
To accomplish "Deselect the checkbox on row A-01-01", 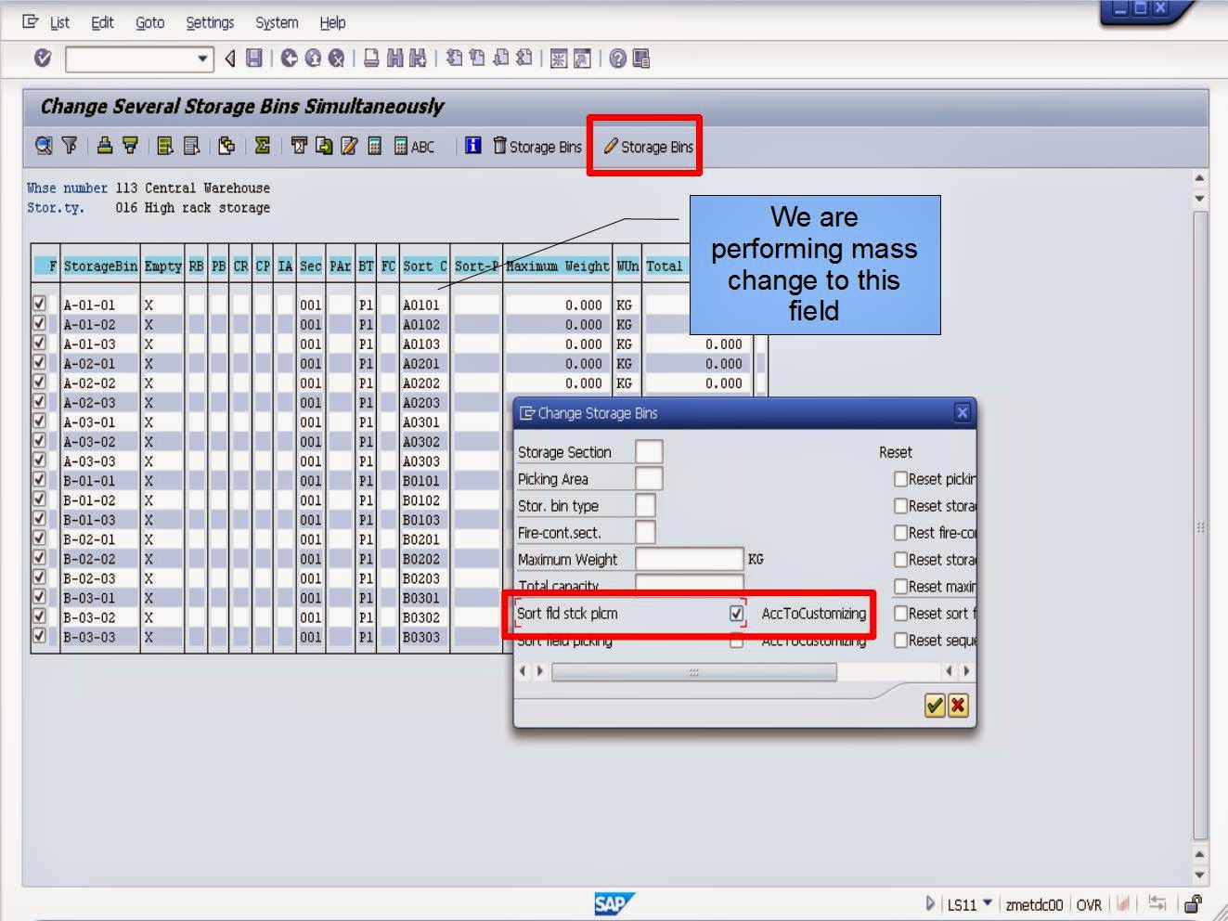I will [39, 304].
